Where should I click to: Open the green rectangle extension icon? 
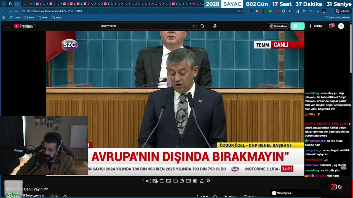pyautogui.click(x=270, y=11)
